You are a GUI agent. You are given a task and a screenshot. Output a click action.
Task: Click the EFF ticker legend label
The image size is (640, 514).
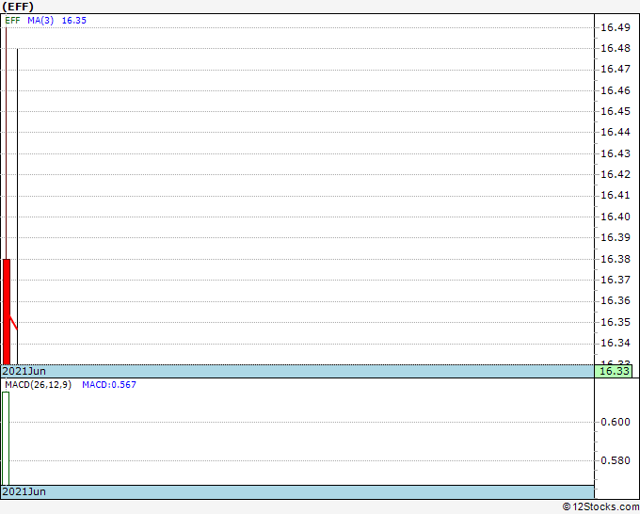pyautogui.click(x=12, y=21)
